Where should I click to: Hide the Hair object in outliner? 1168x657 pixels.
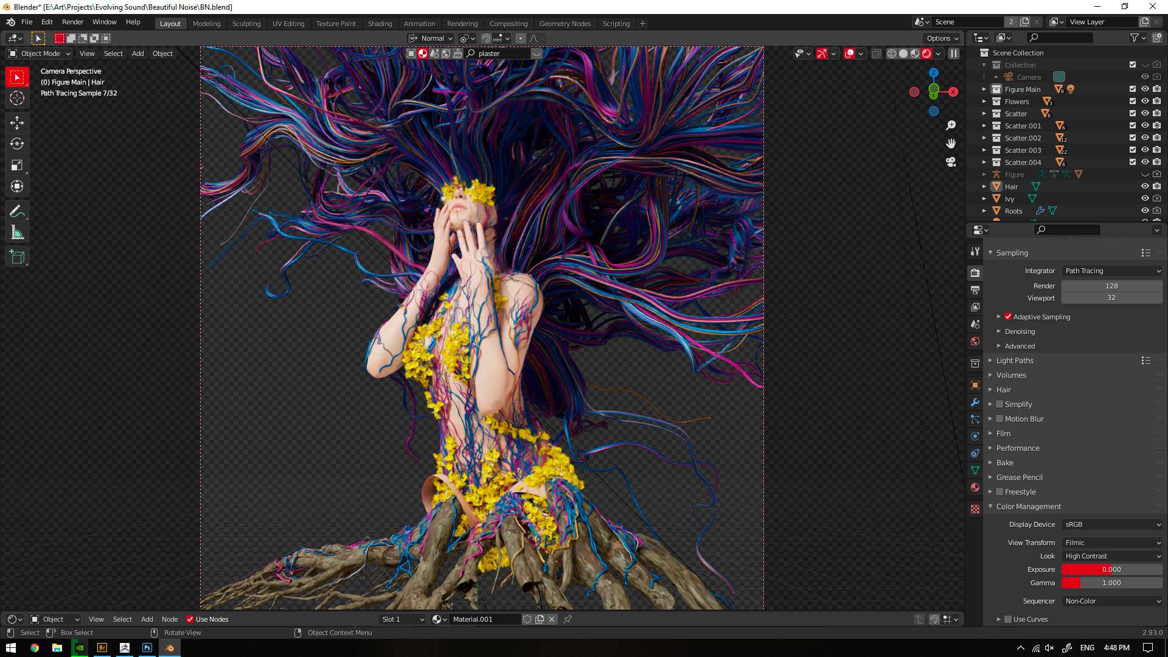[x=1145, y=187]
